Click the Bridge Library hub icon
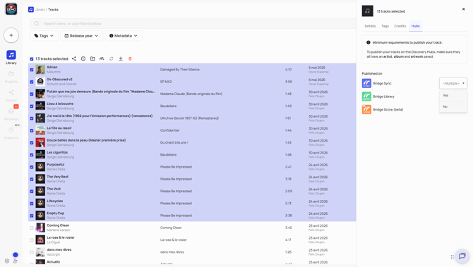The image size is (473, 267). pyautogui.click(x=366, y=97)
